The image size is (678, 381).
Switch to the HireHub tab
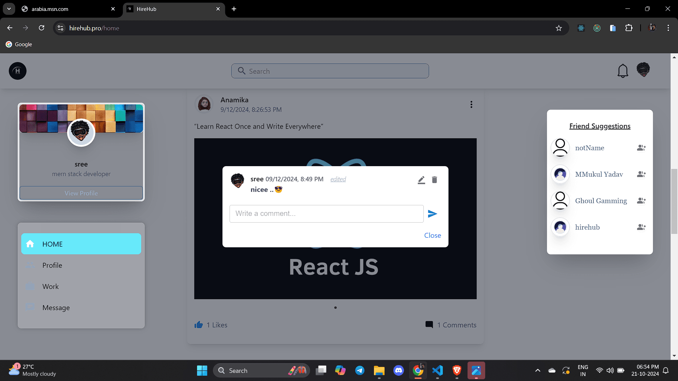[173, 9]
